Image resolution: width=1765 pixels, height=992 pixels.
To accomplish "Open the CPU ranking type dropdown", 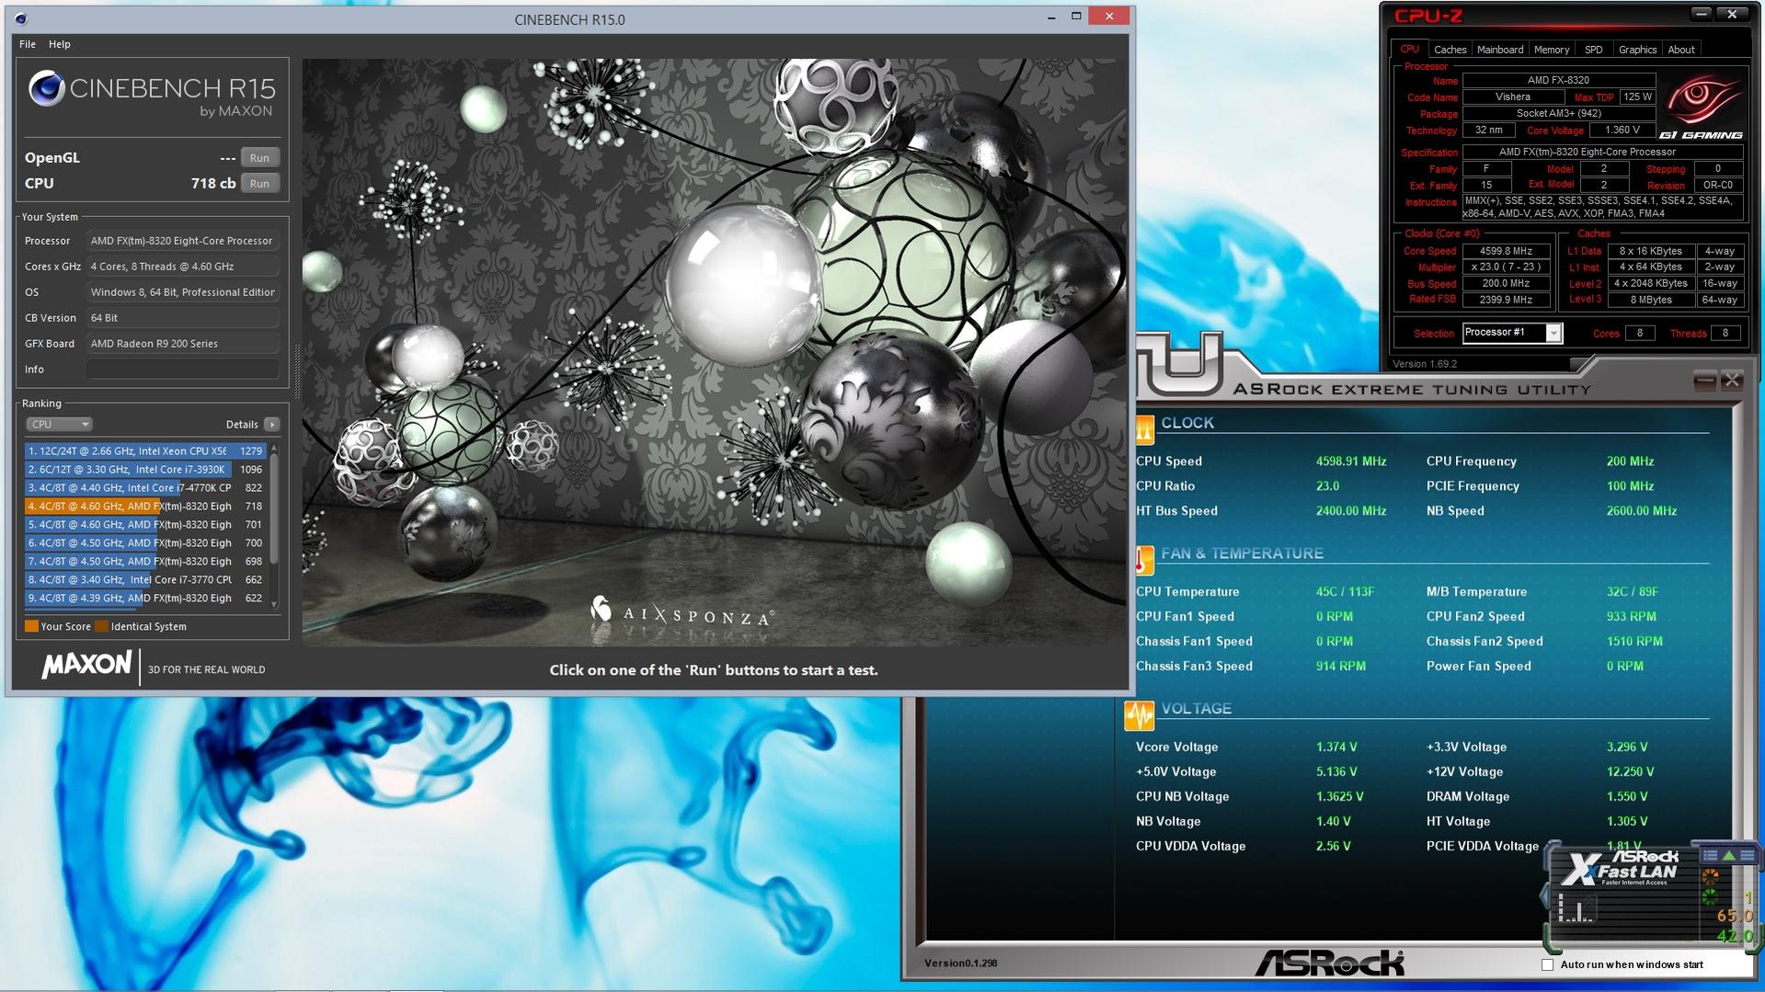I will tap(59, 425).
